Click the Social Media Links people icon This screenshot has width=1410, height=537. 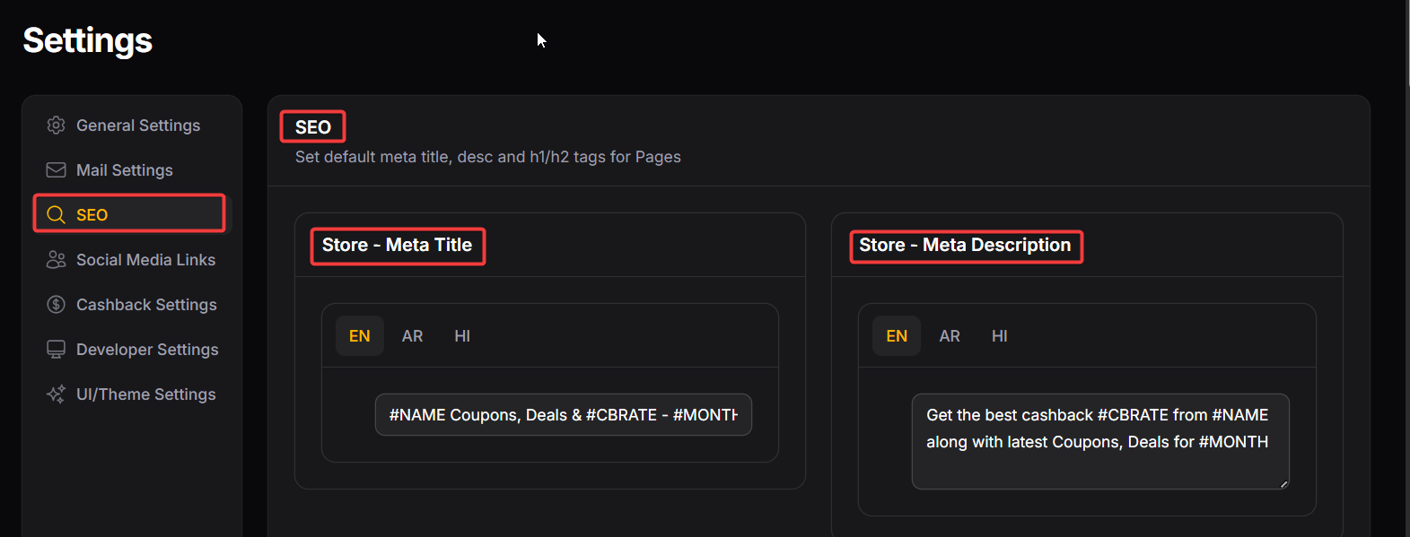pyautogui.click(x=56, y=260)
